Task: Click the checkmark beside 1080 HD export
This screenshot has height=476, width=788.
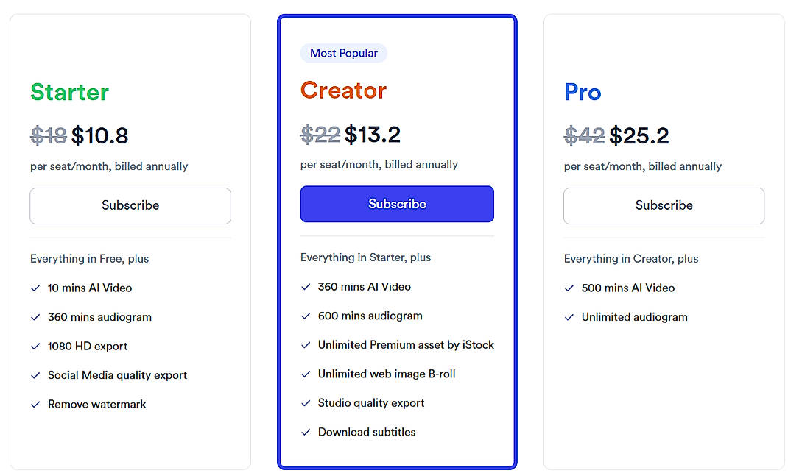Action: pyautogui.click(x=35, y=346)
